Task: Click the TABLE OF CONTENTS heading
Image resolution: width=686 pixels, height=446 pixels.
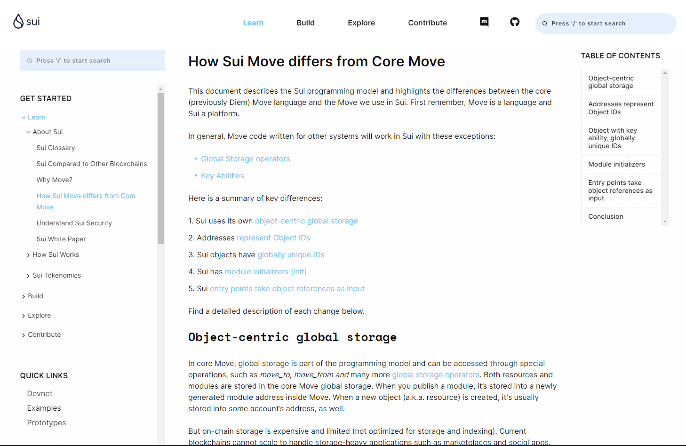Action: point(620,56)
